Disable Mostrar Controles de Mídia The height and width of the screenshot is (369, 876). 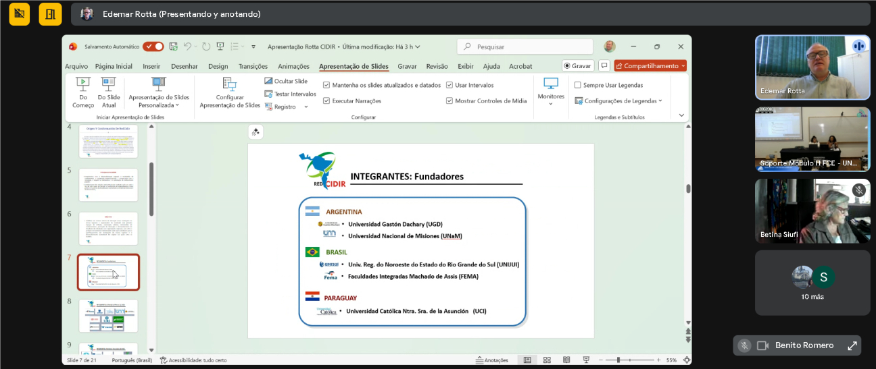pos(449,101)
